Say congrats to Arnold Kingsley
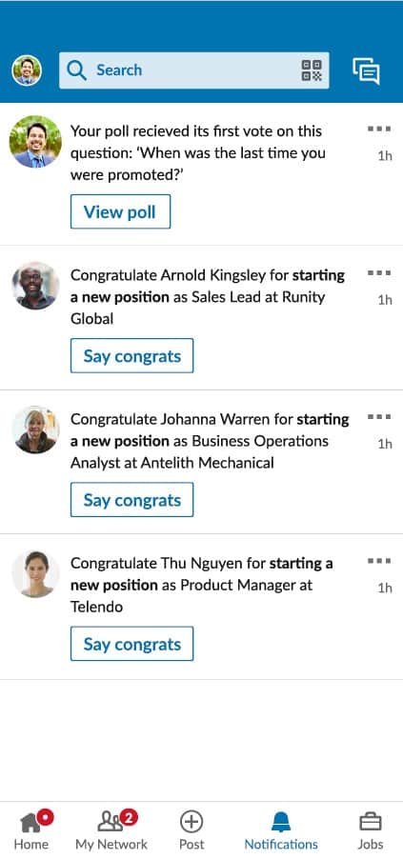403x859 pixels. coord(132,355)
